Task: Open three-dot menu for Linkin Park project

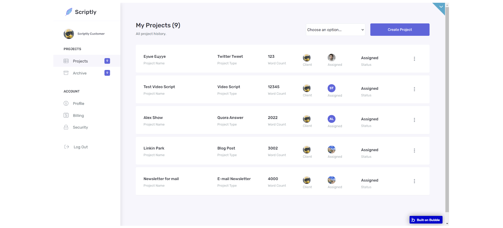Action: point(414,151)
